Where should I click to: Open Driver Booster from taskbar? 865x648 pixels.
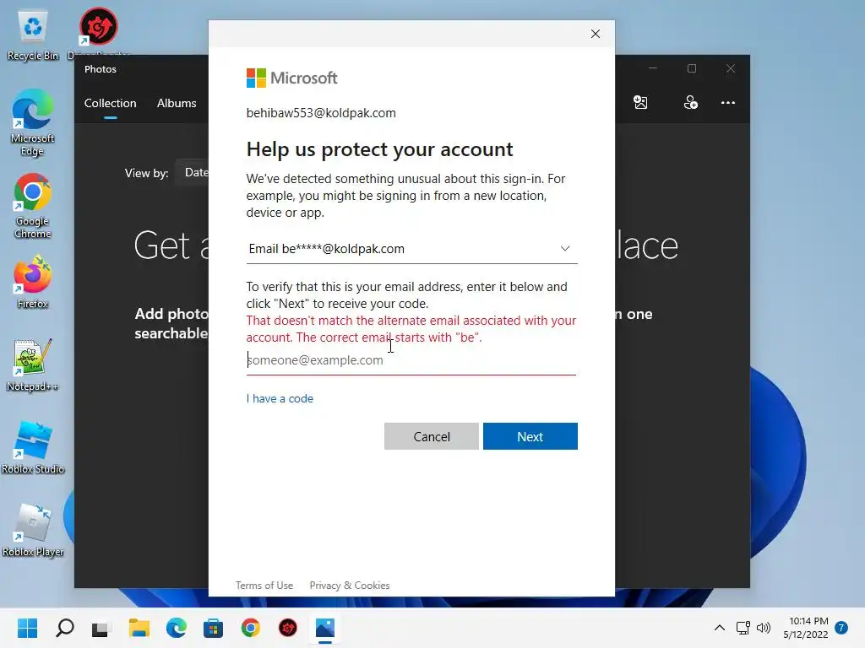pyautogui.click(x=288, y=628)
